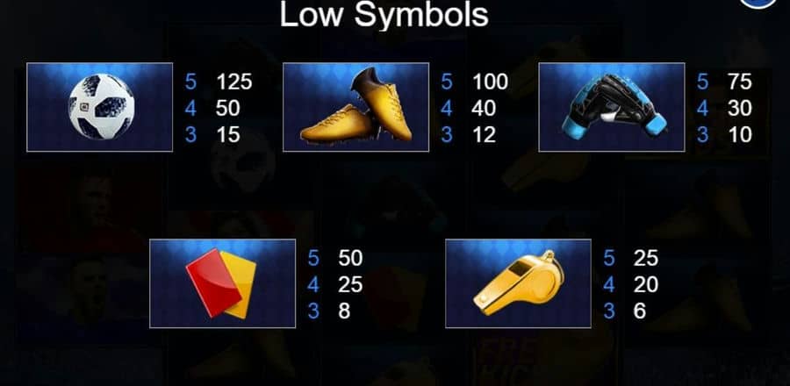This screenshot has width=790, height=386.
Task: Select the 50 payout for cards symbol
Action: pyautogui.click(x=350, y=258)
